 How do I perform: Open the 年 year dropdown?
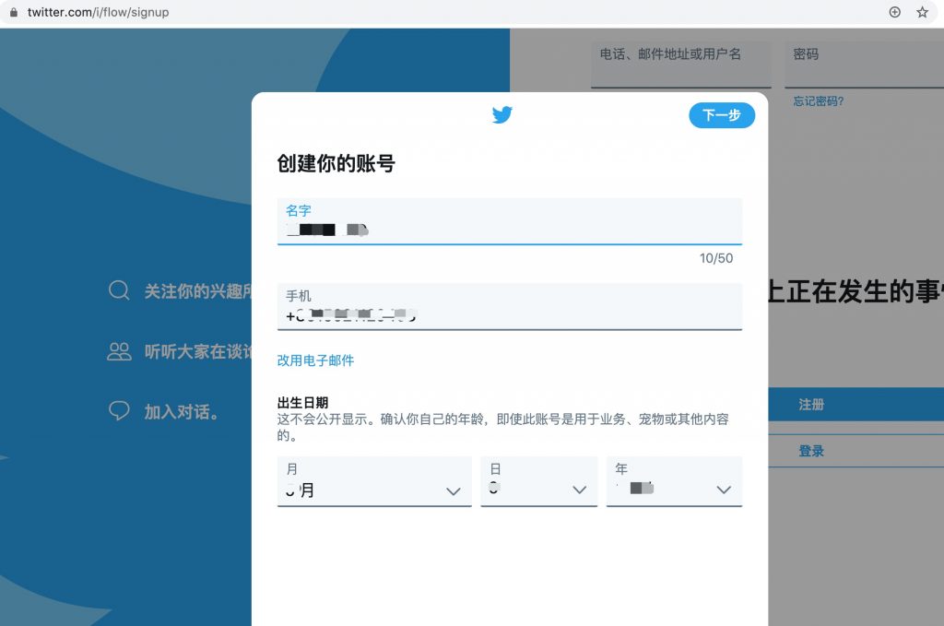tap(674, 481)
